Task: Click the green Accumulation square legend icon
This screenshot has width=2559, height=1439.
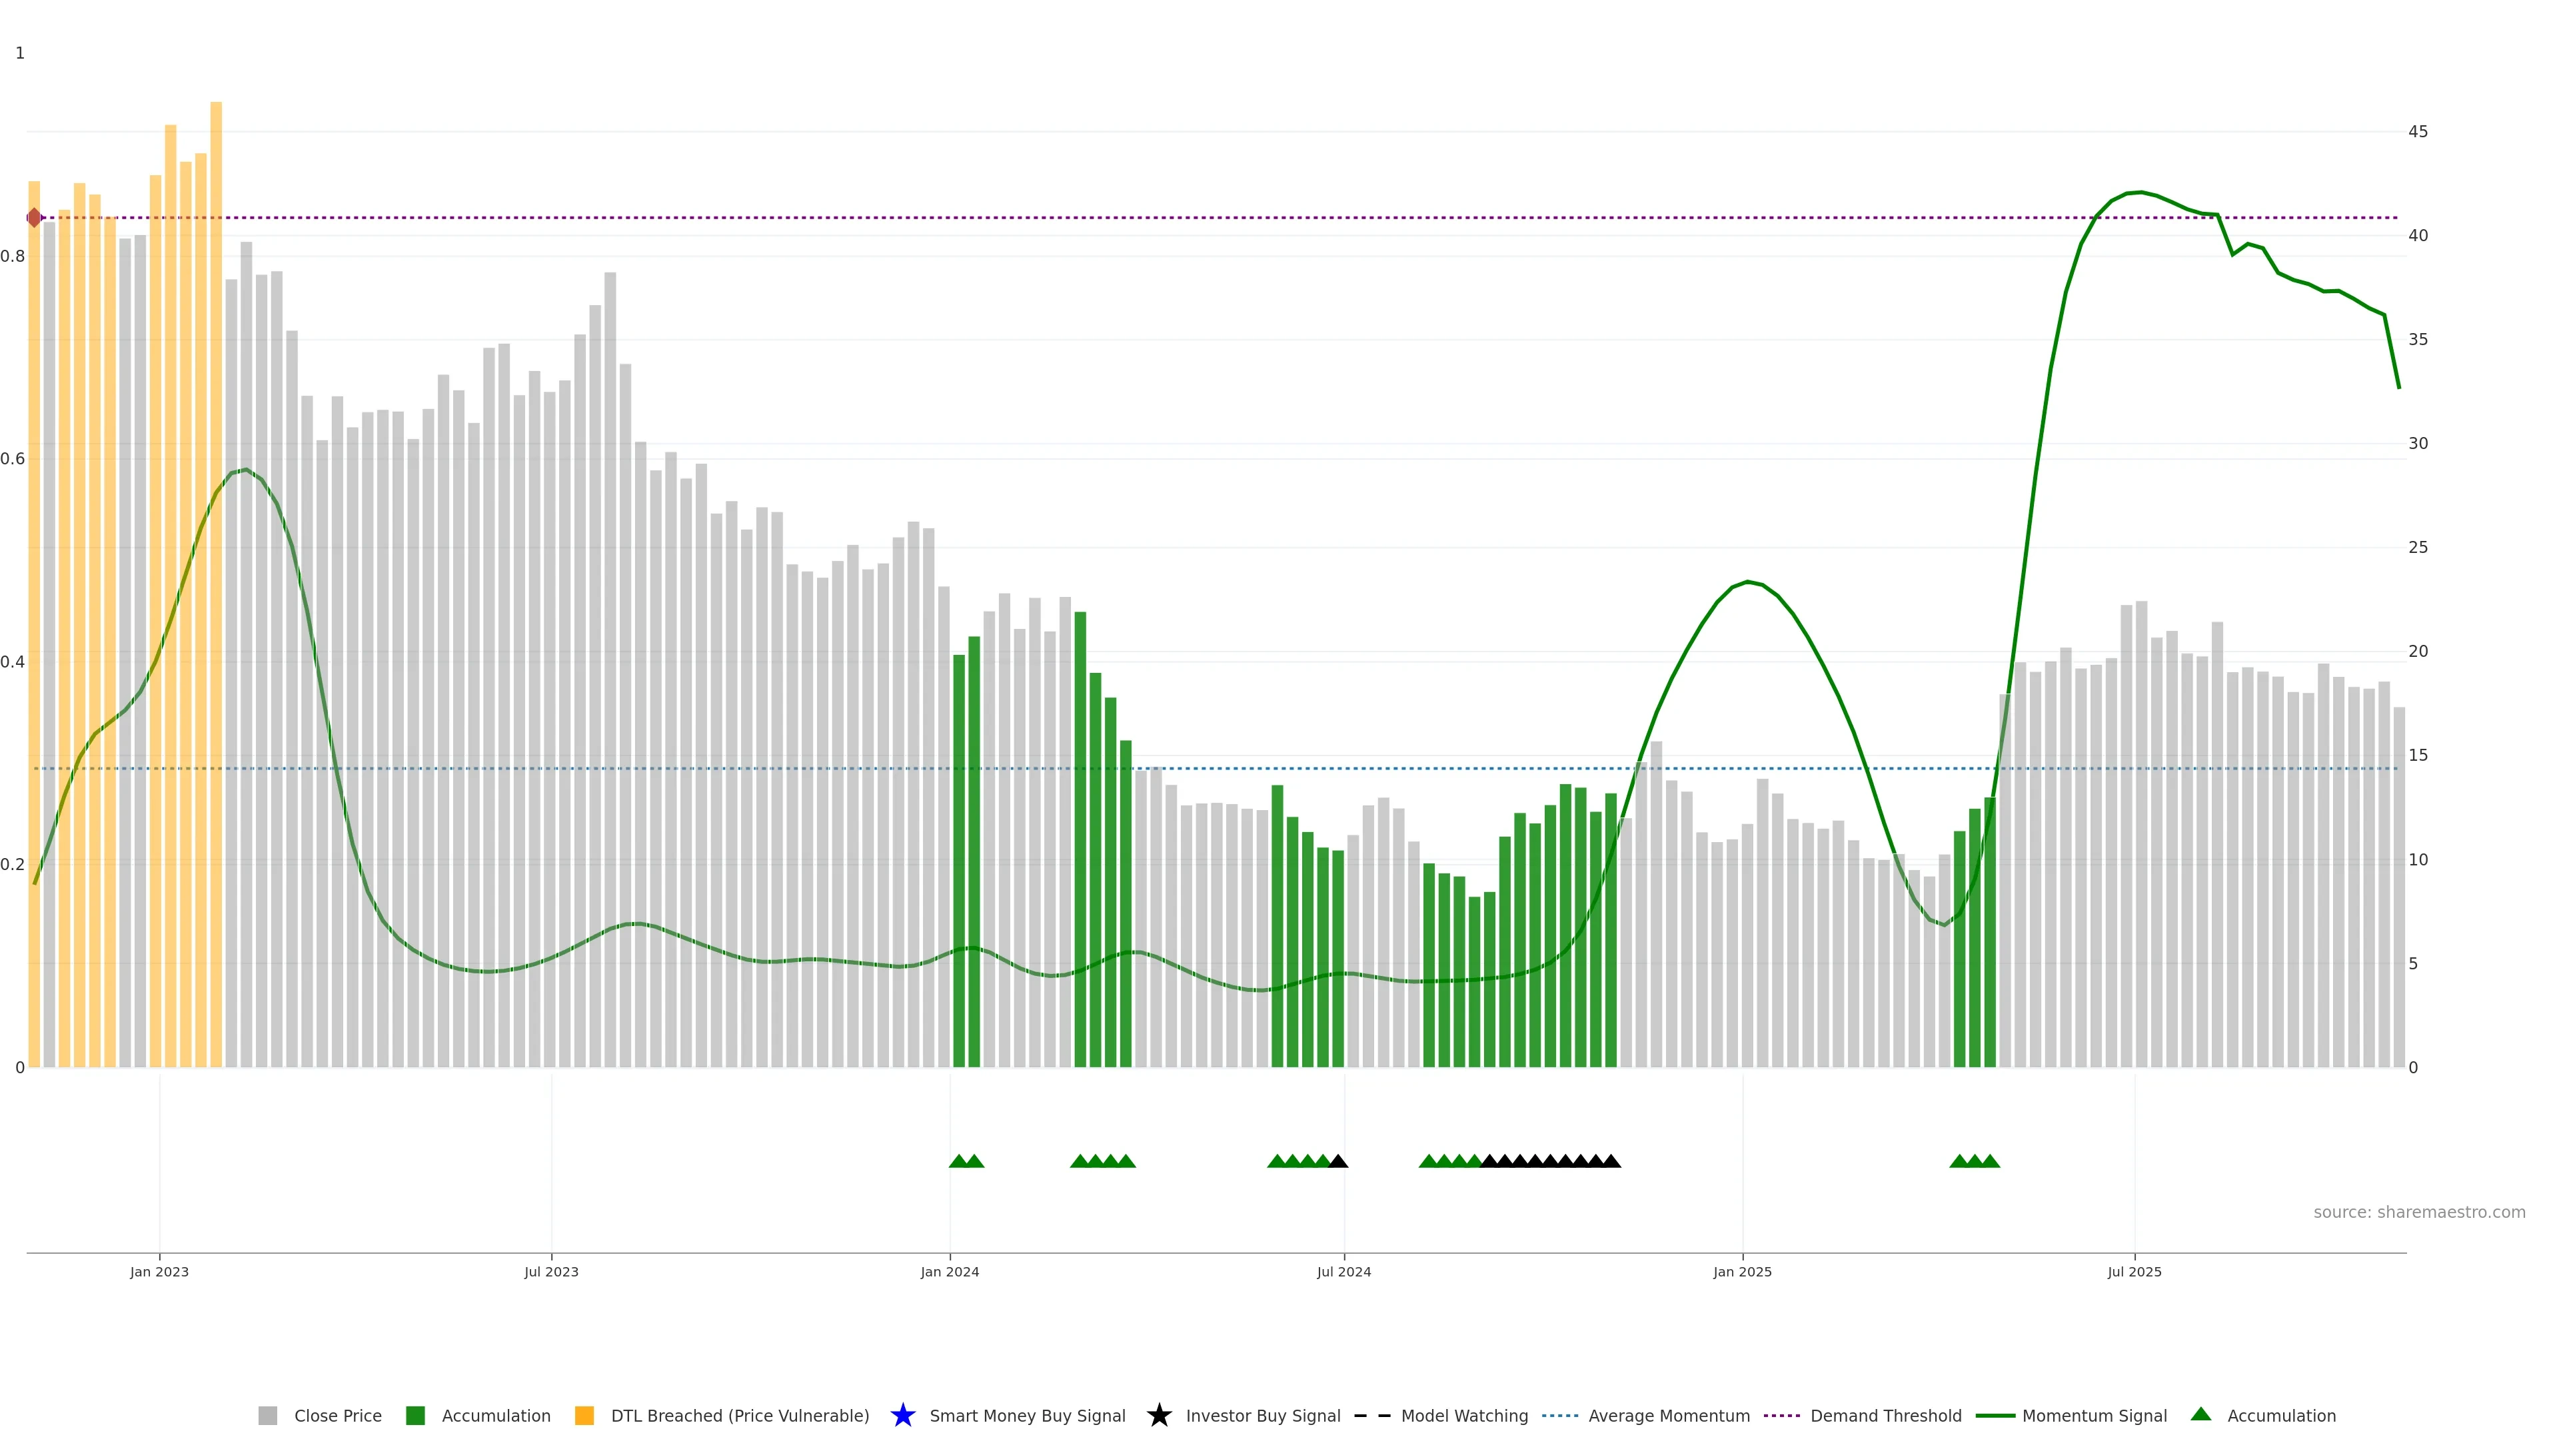Action: [x=415, y=1415]
